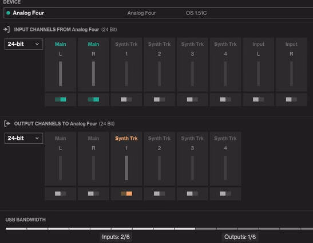Click the Outputs: 1/6 bandwidth label
The height and width of the screenshot is (243, 313).
click(x=240, y=237)
